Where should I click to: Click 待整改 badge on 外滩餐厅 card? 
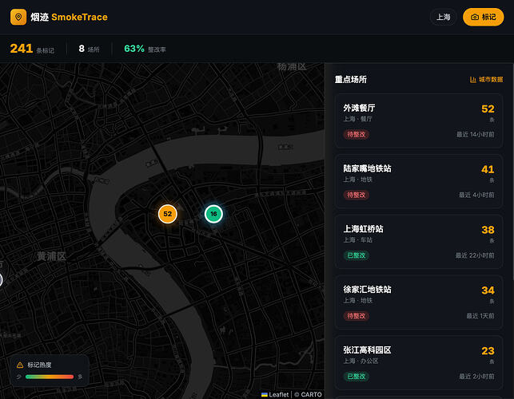click(x=357, y=135)
